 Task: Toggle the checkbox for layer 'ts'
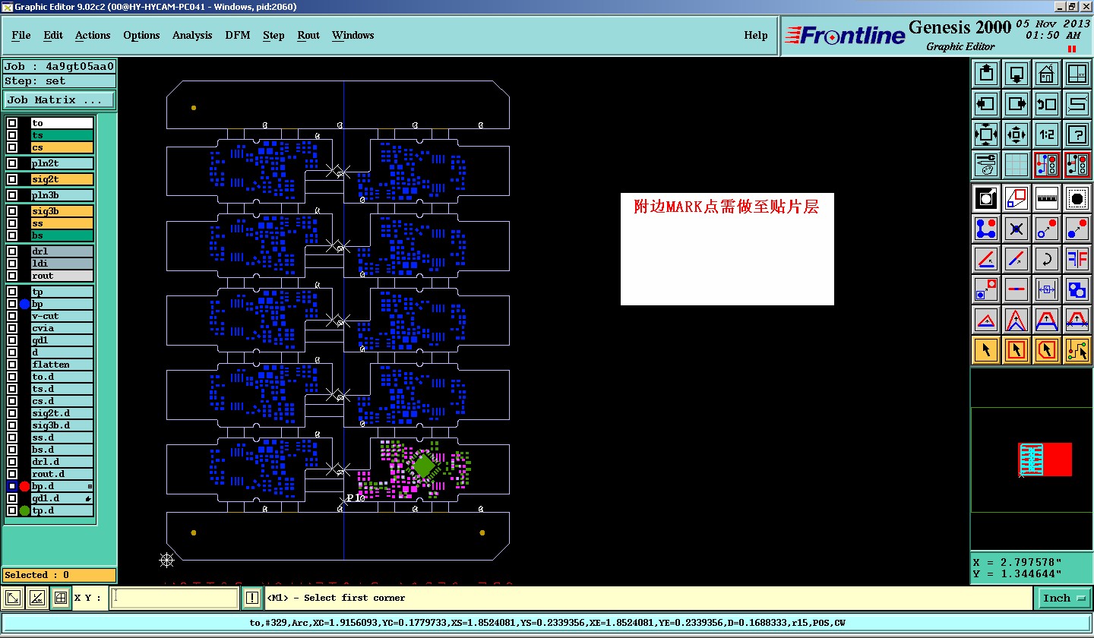tap(12, 135)
